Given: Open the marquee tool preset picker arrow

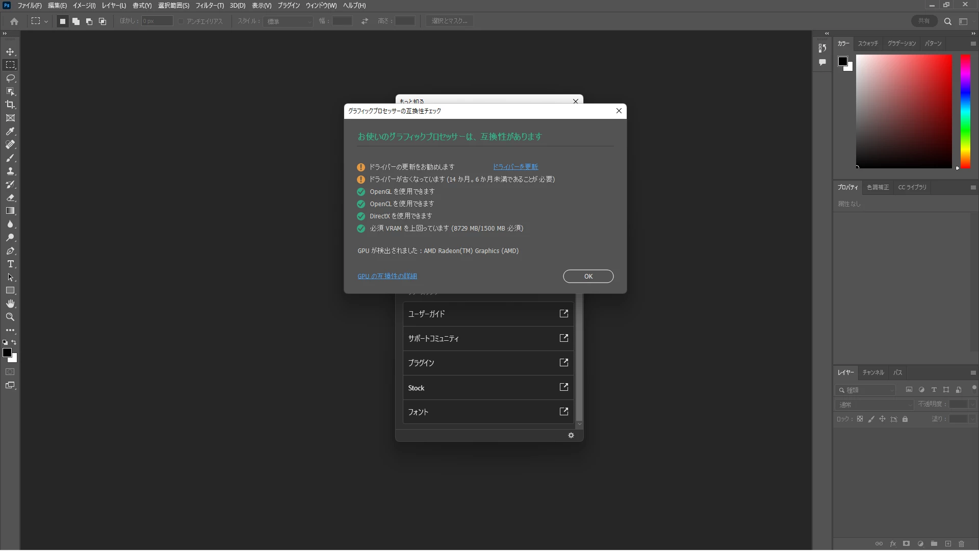Looking at the screenshot, I should point(46,21).
